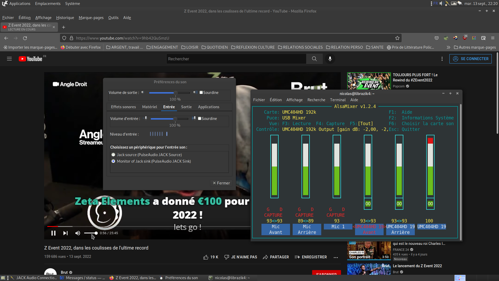The image size is (499, 281).
Task: Click the Fermer button
Action: click(x=221, y=183)
